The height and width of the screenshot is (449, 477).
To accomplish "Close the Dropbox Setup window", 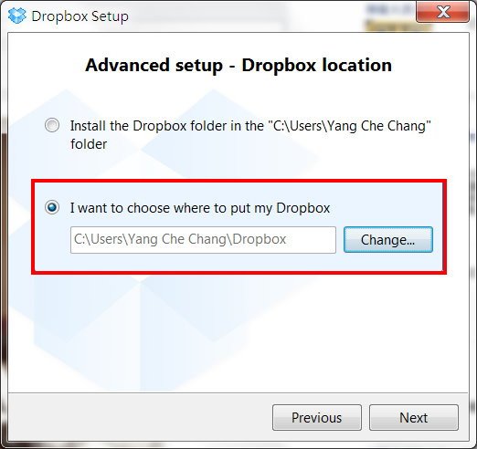I will pyautogui.click(x=443, y=12).
